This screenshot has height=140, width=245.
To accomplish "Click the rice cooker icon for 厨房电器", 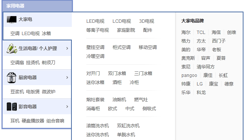I will point(11,78).
